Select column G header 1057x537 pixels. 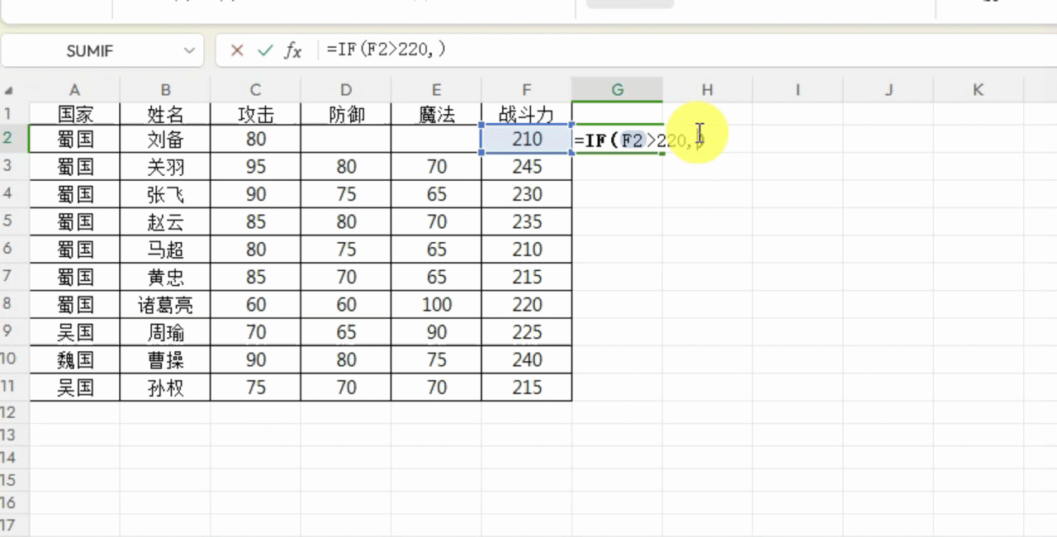coord(617,90)
